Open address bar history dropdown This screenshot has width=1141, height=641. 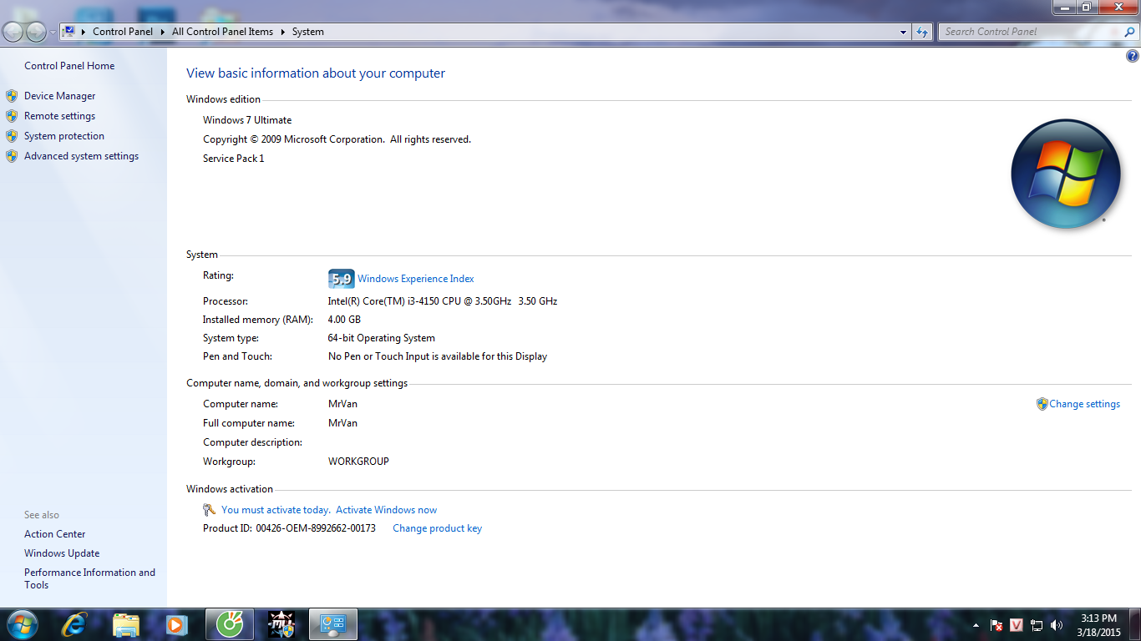tap(903, 32)
